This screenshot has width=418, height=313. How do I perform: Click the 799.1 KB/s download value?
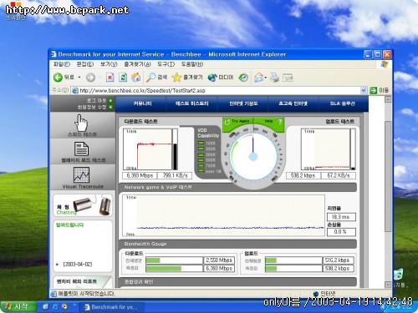(x=175, y=175)
